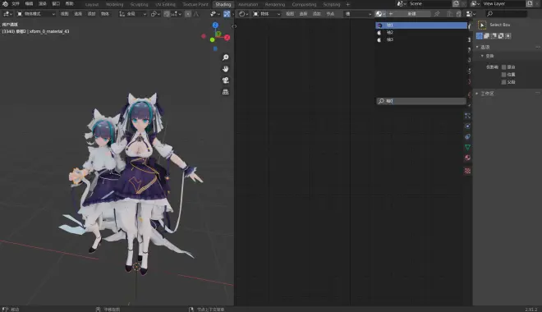Click the 新建 New material button
The image size is (542, 312).
(411, 14)
